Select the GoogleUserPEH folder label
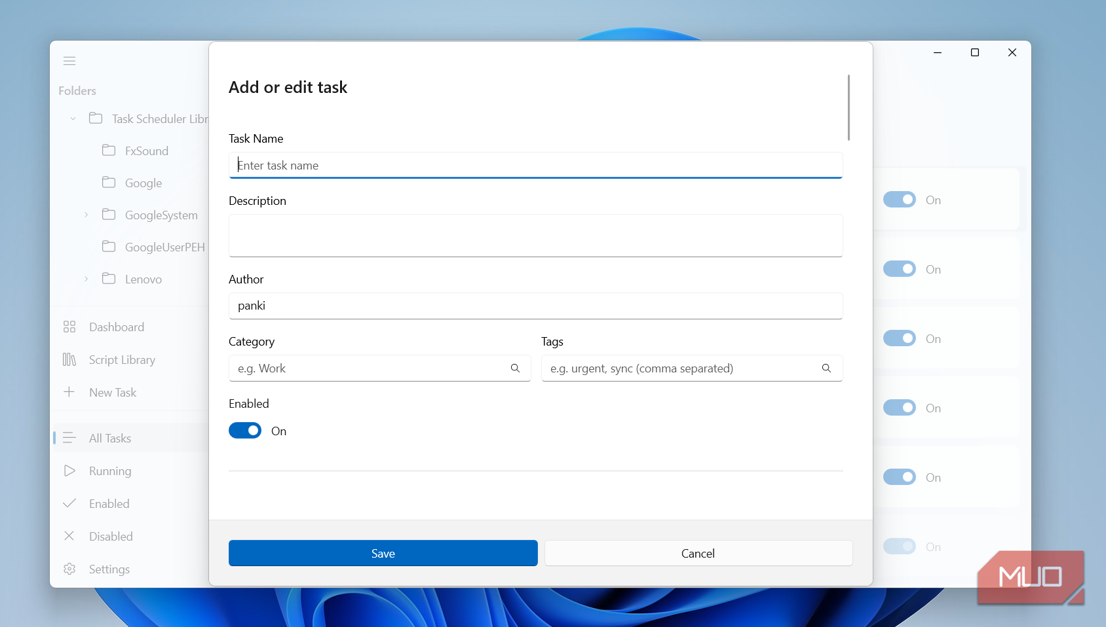 (x=165, y=247)
